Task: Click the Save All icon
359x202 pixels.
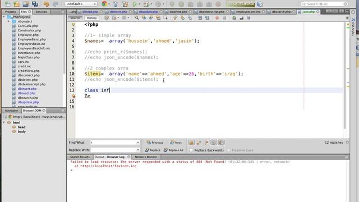Action: click(x=35, y=4)
